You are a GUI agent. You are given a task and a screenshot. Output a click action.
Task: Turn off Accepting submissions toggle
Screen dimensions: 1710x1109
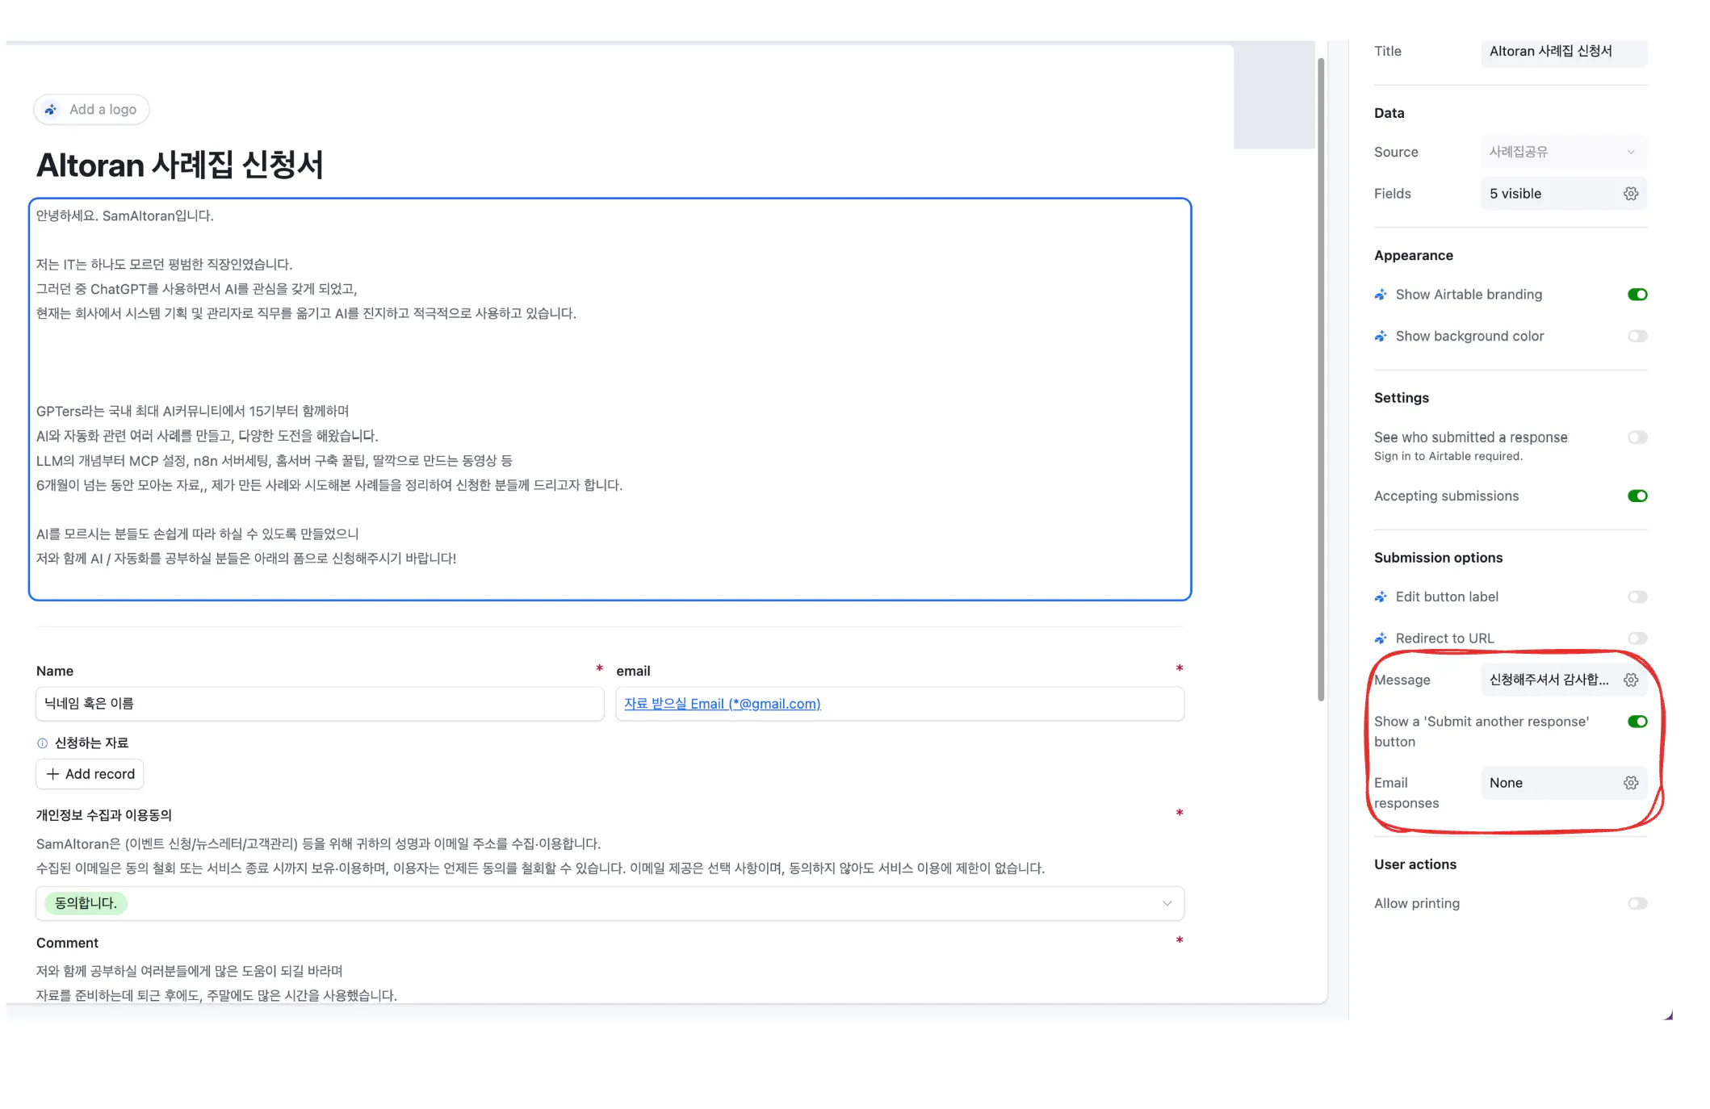click(x=1637, y=496)
